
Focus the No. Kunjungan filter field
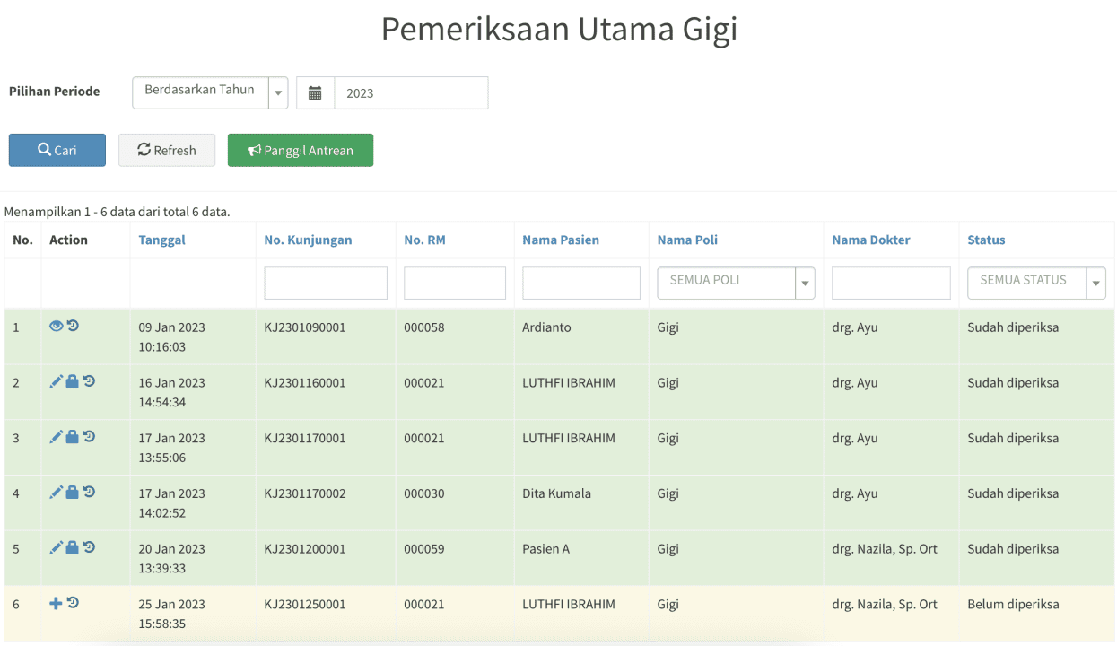pos(326,283)
